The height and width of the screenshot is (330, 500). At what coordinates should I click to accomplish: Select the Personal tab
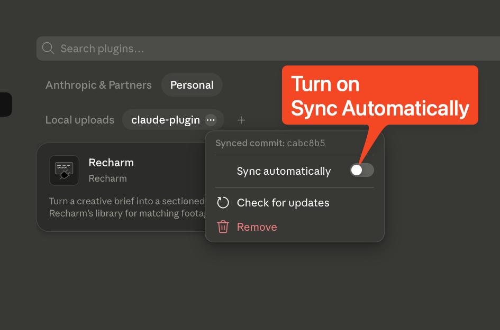192,85
